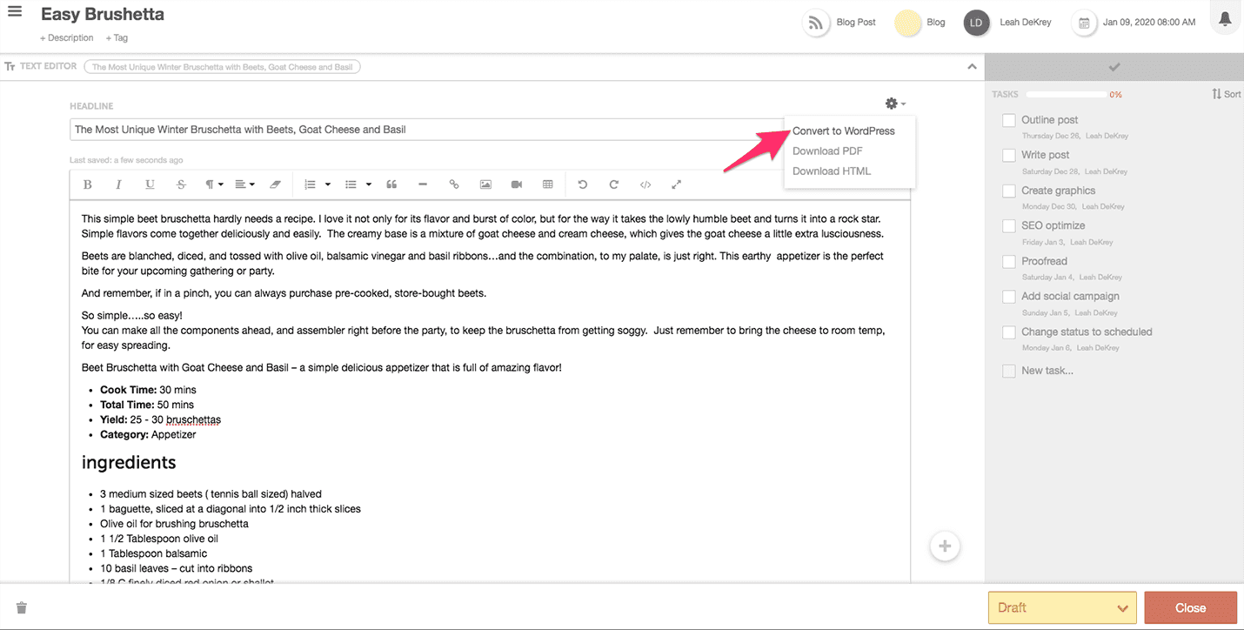
Task: Click the 'Thursday Dec 26' due date
Action: pyautogui.click(x=1049, y=136)
